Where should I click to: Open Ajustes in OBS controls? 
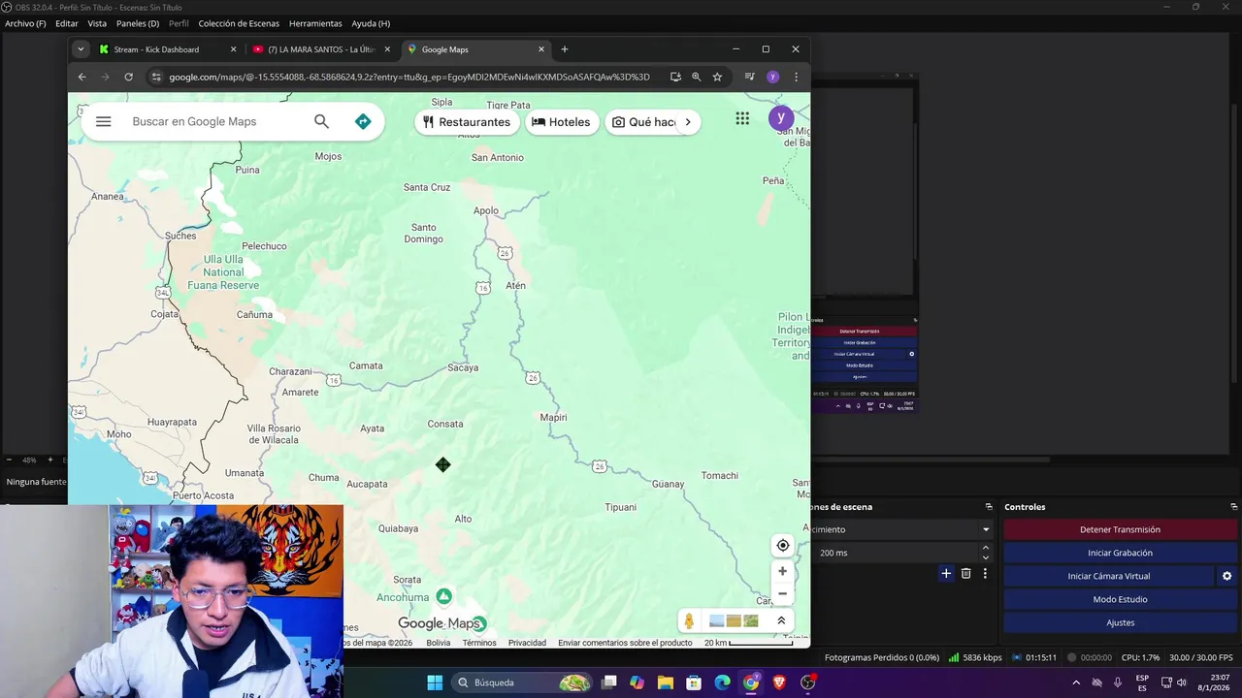(1120, 622)
